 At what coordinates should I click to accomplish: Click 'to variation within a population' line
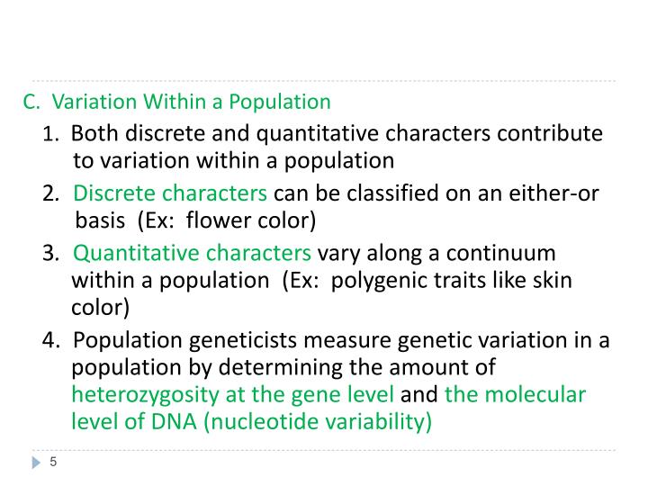click(233, 160)
